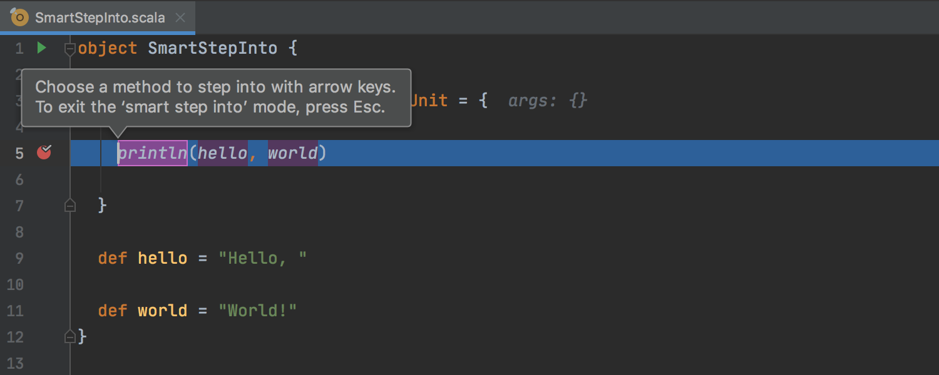This screenshot has width=939, height=375.
Task: Click line number 9 in the gutter
Action: point(18,258)
